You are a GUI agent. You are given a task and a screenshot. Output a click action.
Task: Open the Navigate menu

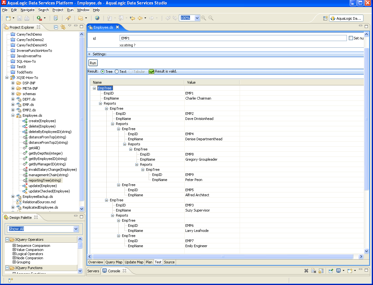coord(27,10)
